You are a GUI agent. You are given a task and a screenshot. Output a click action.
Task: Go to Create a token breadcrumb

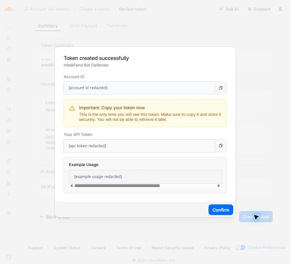coord(94,9)
